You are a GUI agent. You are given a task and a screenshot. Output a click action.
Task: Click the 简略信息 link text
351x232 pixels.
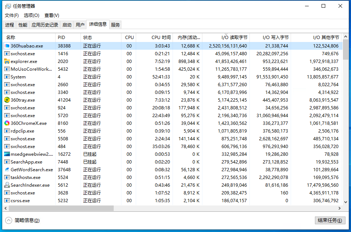click(x=27, y=221)
